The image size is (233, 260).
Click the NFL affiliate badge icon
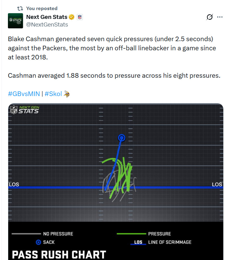(x=80, y=17)
